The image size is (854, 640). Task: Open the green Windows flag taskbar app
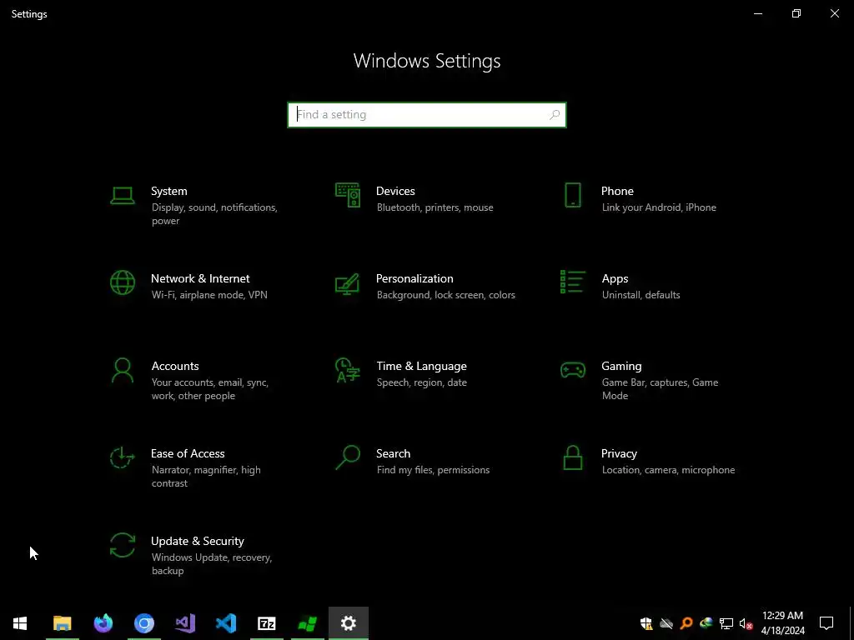(308, 623)
